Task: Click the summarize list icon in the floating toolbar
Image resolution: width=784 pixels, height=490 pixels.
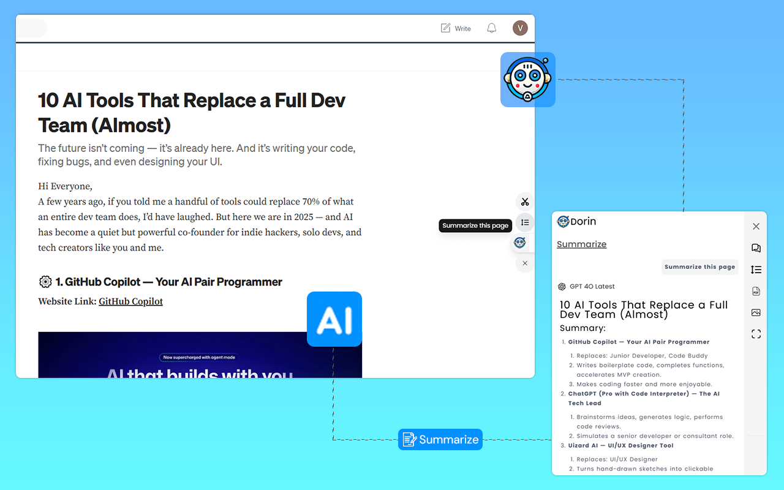Action: [x=525, y=222]
